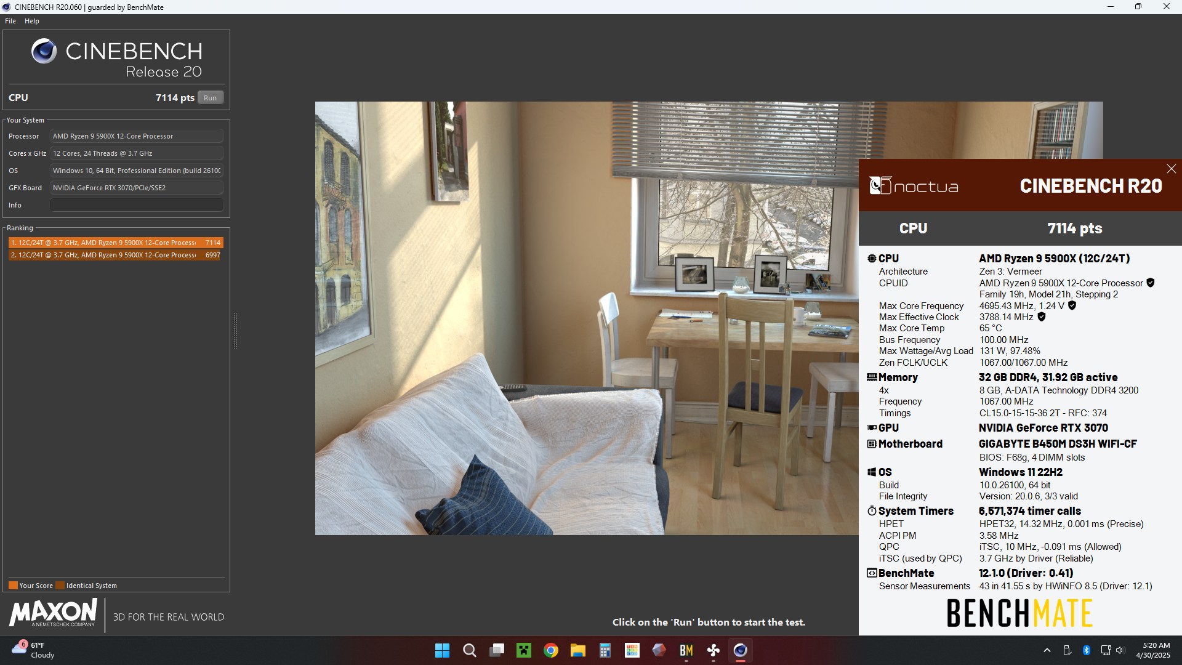Open Google Chrome from the taskbar
This screenshot has width=1182, height=665.
550,650
